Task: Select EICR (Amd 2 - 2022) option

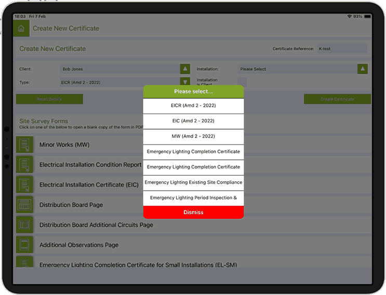Action: [193, 106]
